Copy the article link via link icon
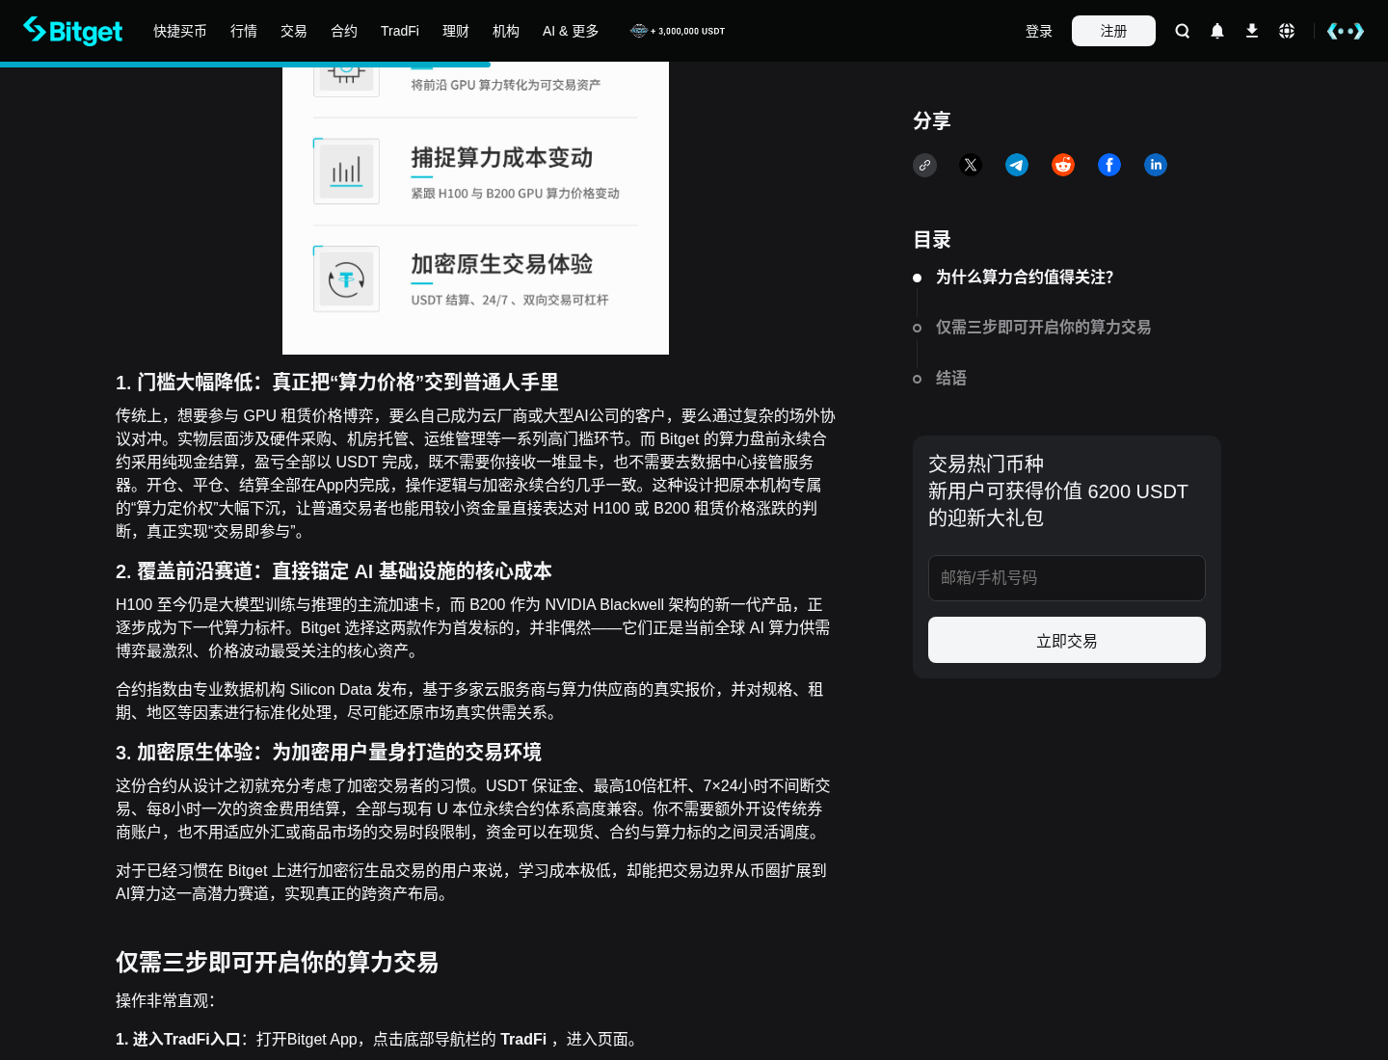 (x=924, y=165)
